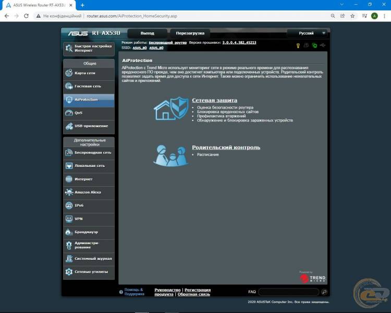Open Беспроводная сеть wireless settings

click(89, 152)
